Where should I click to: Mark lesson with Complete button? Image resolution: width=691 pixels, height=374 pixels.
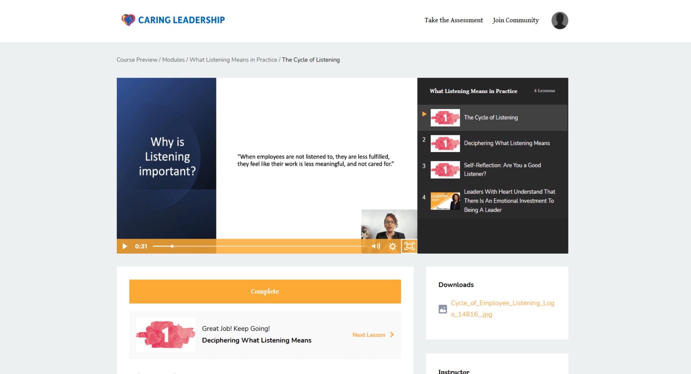pos(265,291)
